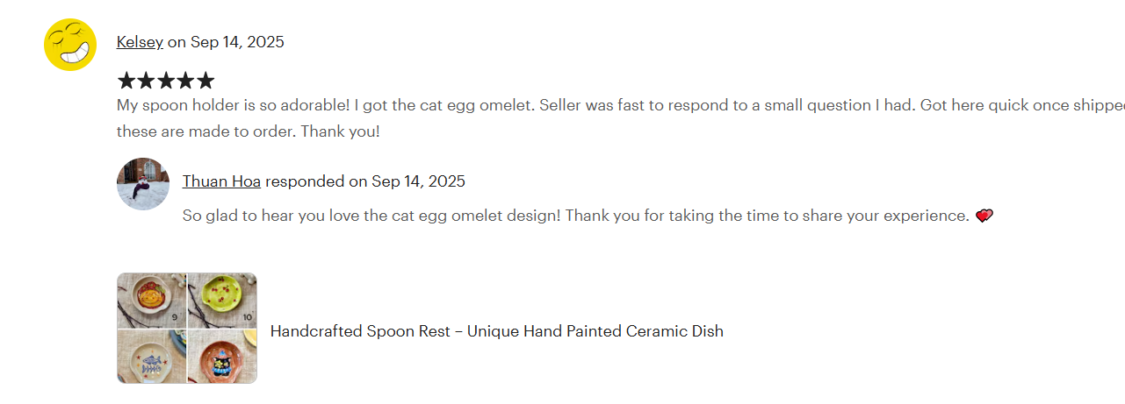The image size is (1125, 404).
Task: Click the second rating star
Action: coord(146,82)
